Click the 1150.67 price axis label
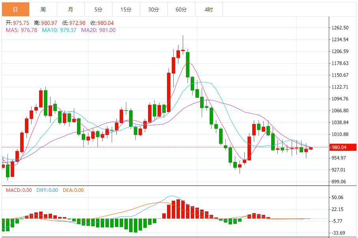Screen dimensions: 358x238 (340, 75)
